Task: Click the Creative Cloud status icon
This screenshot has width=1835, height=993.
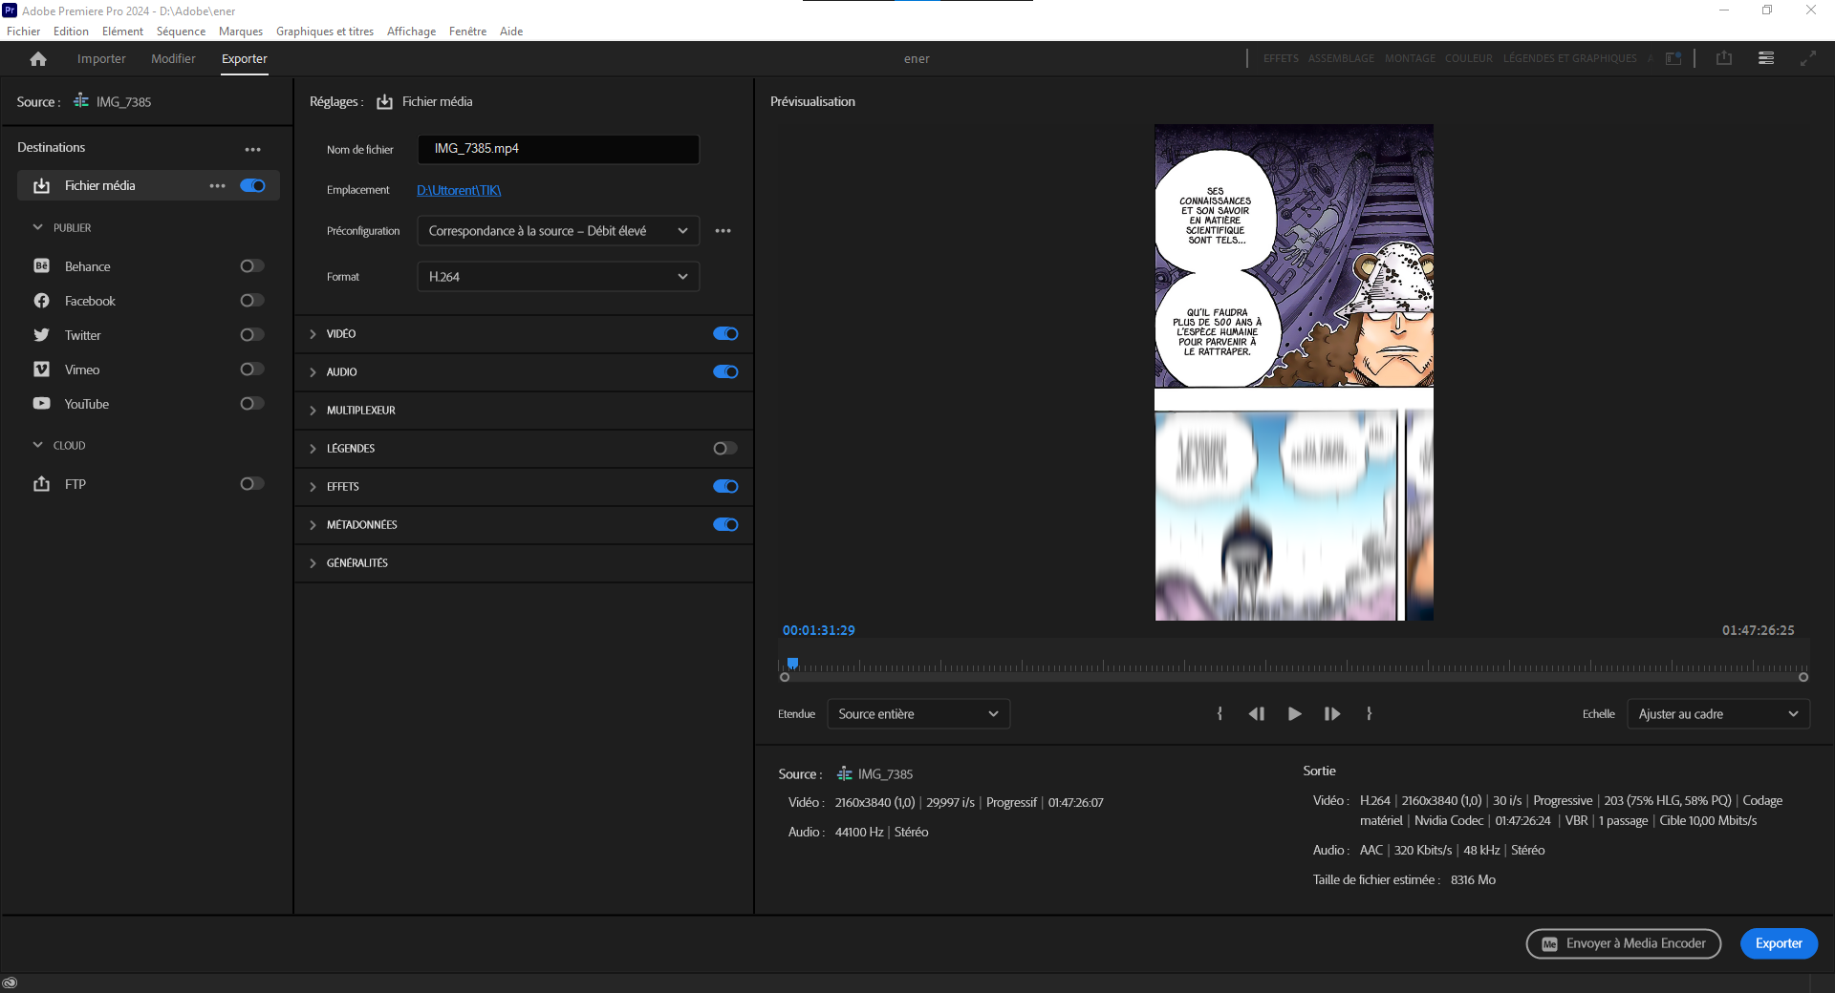Action: pyautogui.click(x=10, y=983)
